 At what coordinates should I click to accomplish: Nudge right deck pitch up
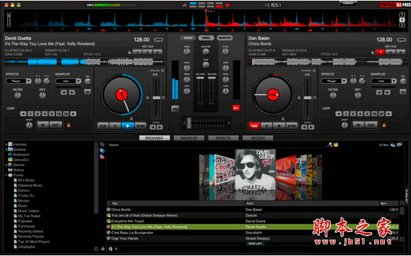pyautogui.click(x=311, y=127)
